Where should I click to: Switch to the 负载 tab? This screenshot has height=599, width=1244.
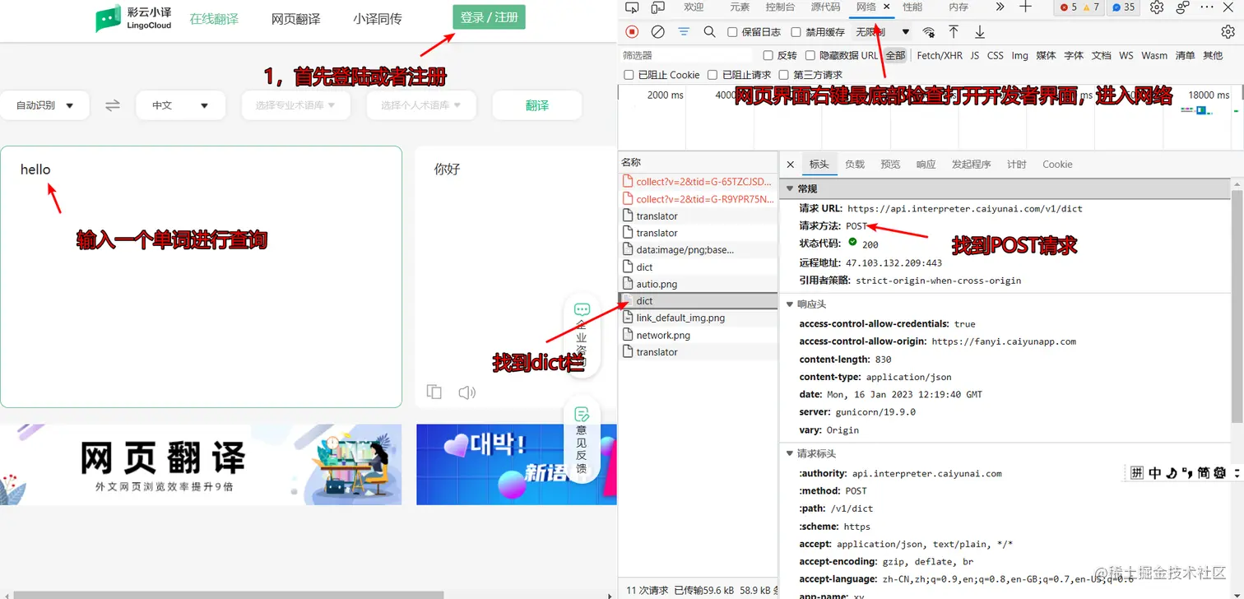click(x=855, y=165)
